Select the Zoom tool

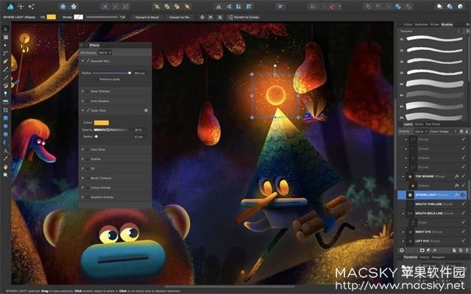[x=5, y=175]
